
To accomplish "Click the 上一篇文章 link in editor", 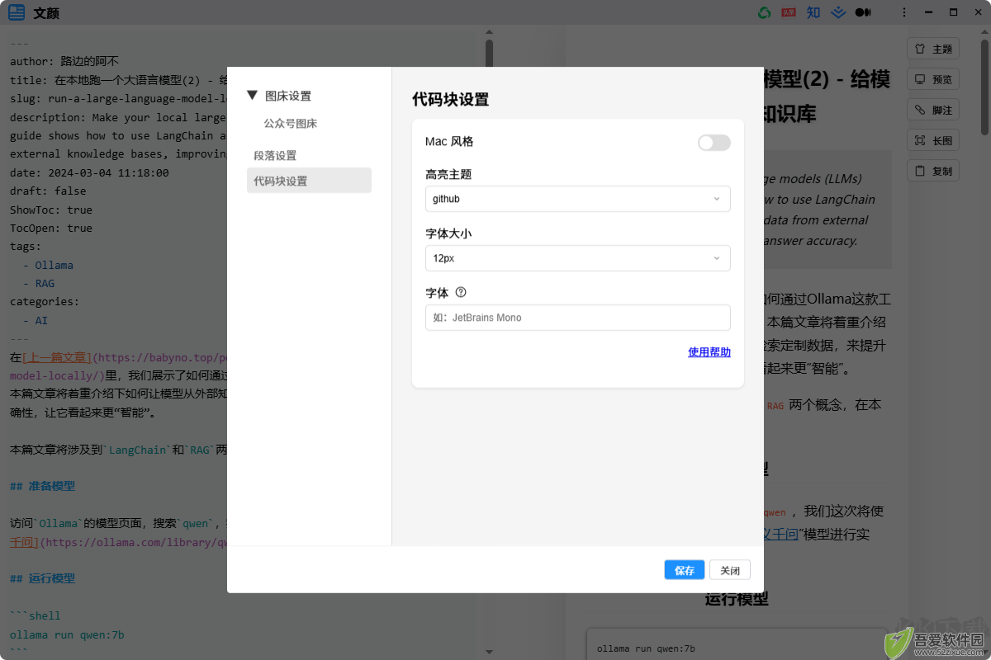I will point(57,358).
